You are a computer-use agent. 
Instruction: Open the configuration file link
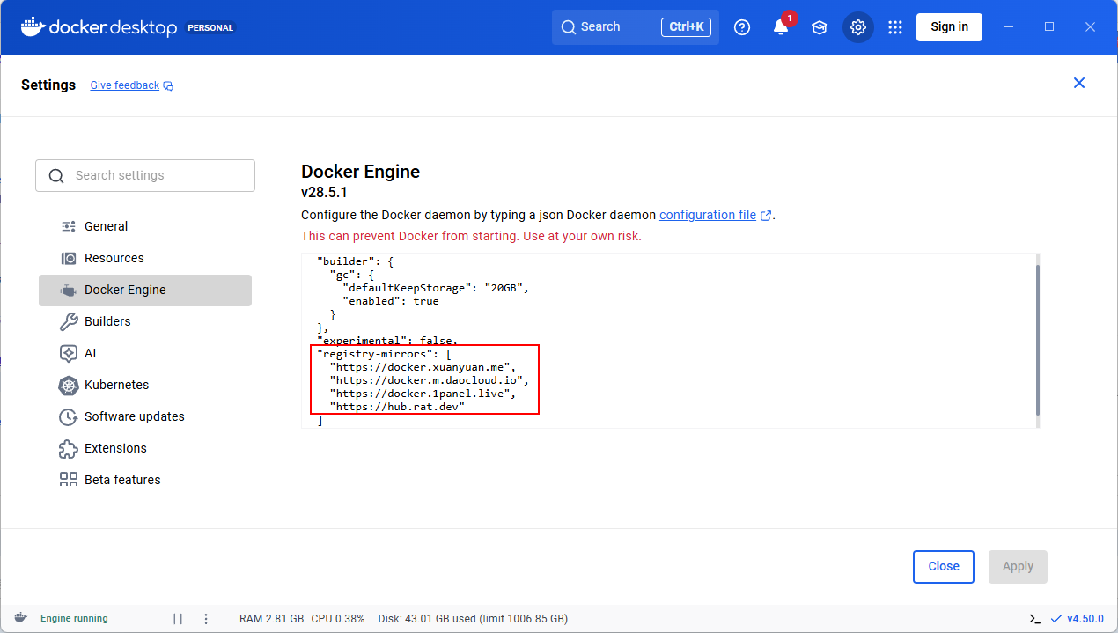708,215
